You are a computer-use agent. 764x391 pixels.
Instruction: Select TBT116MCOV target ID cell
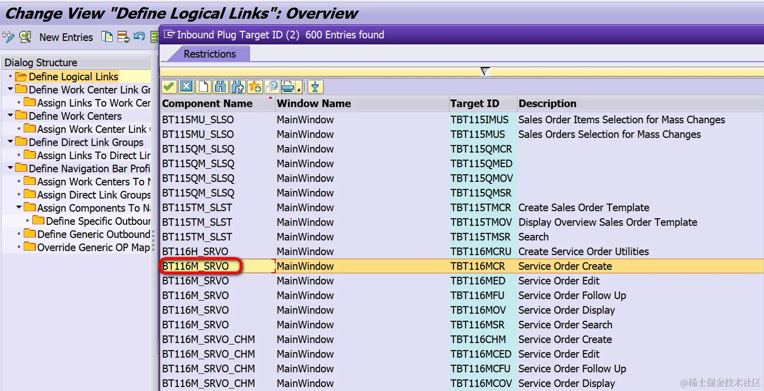coord(483,383)
